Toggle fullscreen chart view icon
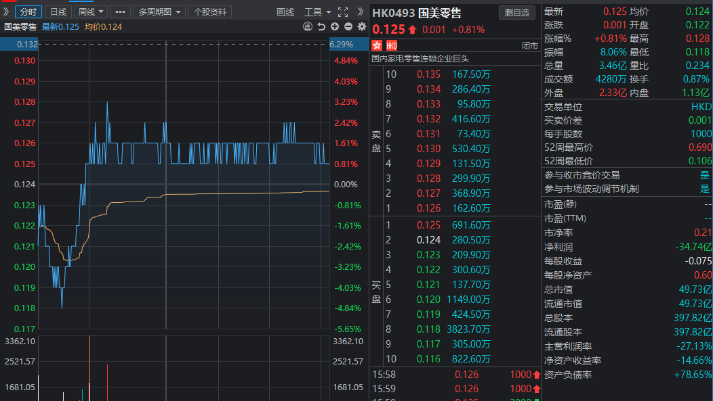Viewport: 713px width, 401px height. pos(342,11)
